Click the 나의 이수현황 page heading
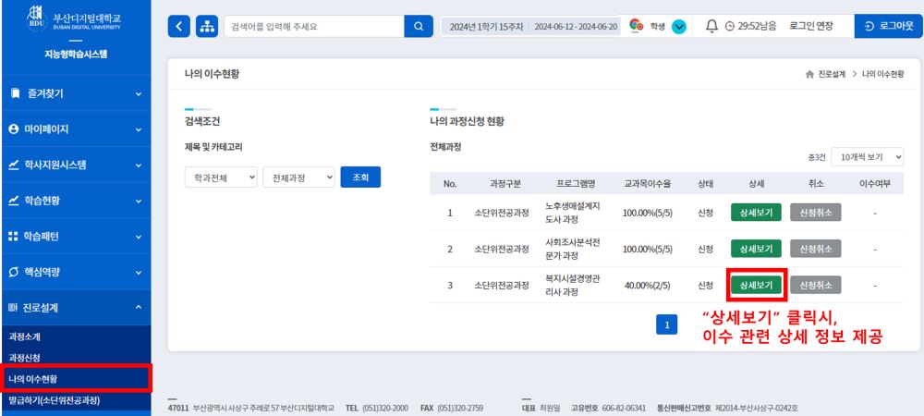The image size is (924, 416). click(x=212, y=74)
